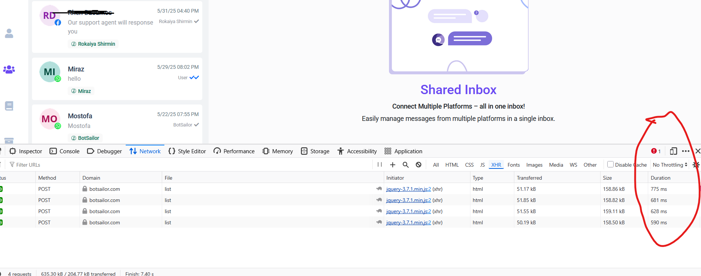Switch to the Debugger tab
Viewport: 701px width, 276px height.
pyautogui.click(x=104, y=151)
